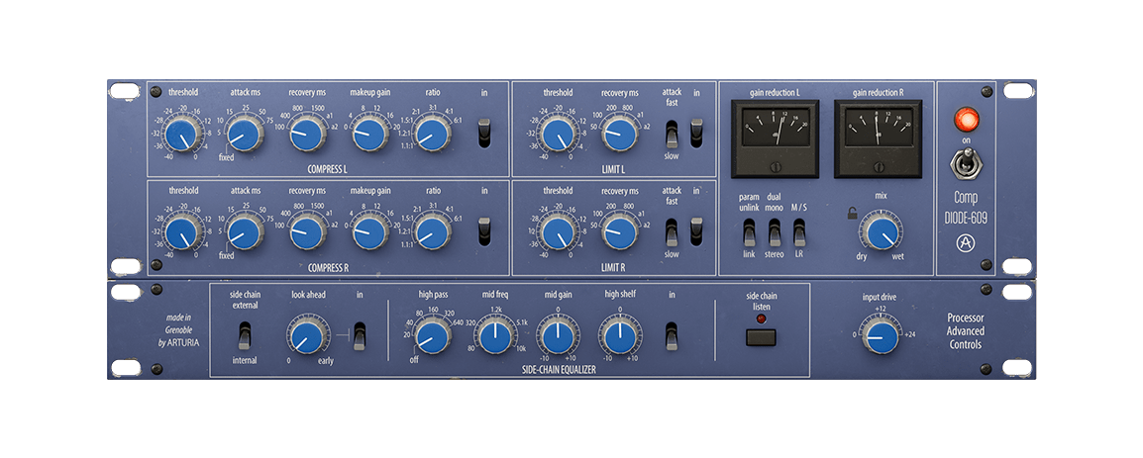Flip the M/S to LR switch
This screenshot has height=458, width=1143.
tap(799, 231)
